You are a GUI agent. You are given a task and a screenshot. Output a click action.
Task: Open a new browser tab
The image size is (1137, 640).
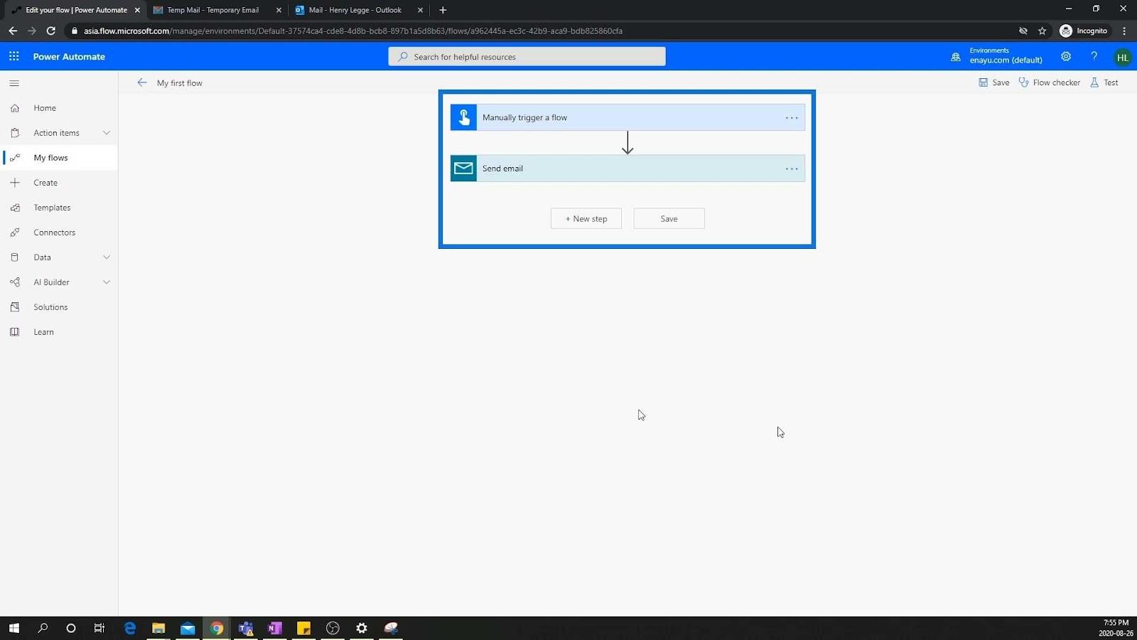pos(443,10)
